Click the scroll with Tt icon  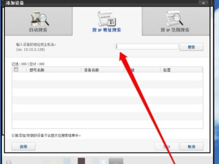[x=107, y=19]
